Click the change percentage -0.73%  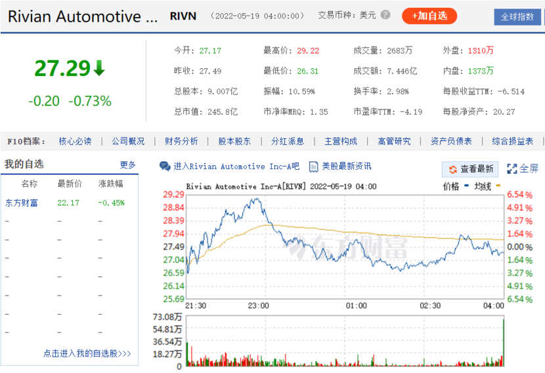[90, 102]
